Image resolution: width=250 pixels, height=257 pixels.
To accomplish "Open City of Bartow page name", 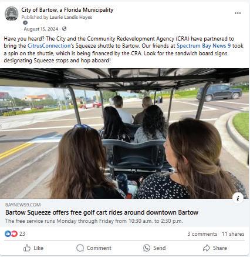I will 67,10.
